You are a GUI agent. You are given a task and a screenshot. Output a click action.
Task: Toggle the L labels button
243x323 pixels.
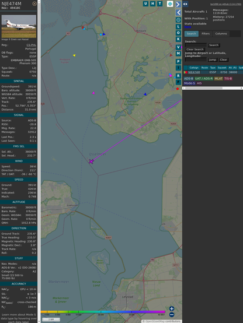(x=178, y=27)
